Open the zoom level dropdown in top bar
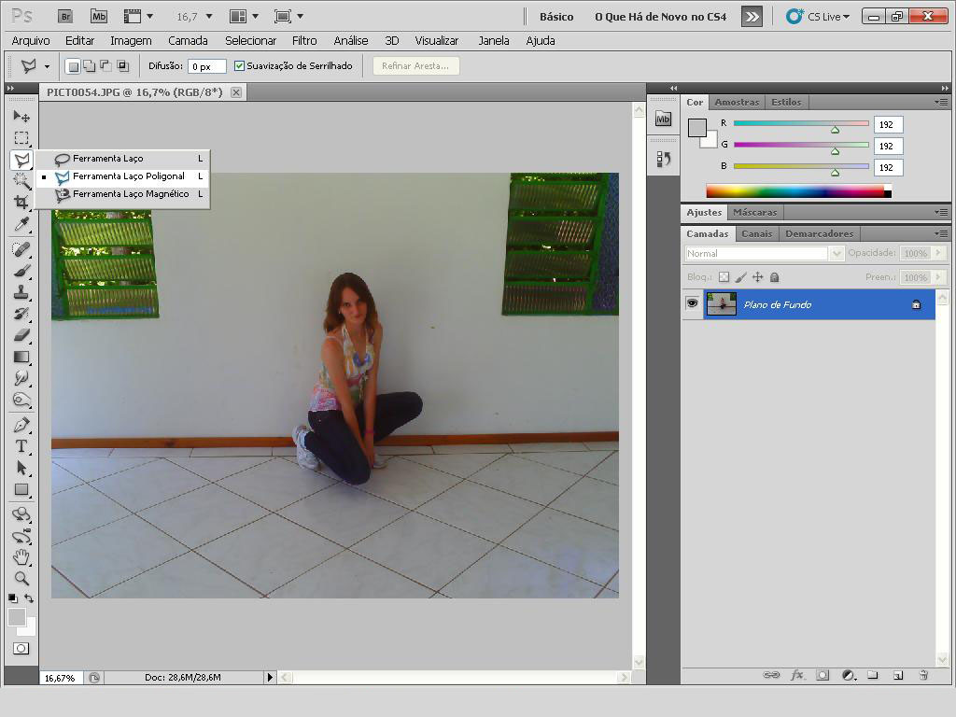 pos(209,17)
